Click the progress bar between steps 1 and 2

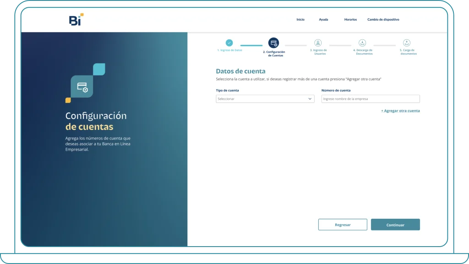(251, 45)
